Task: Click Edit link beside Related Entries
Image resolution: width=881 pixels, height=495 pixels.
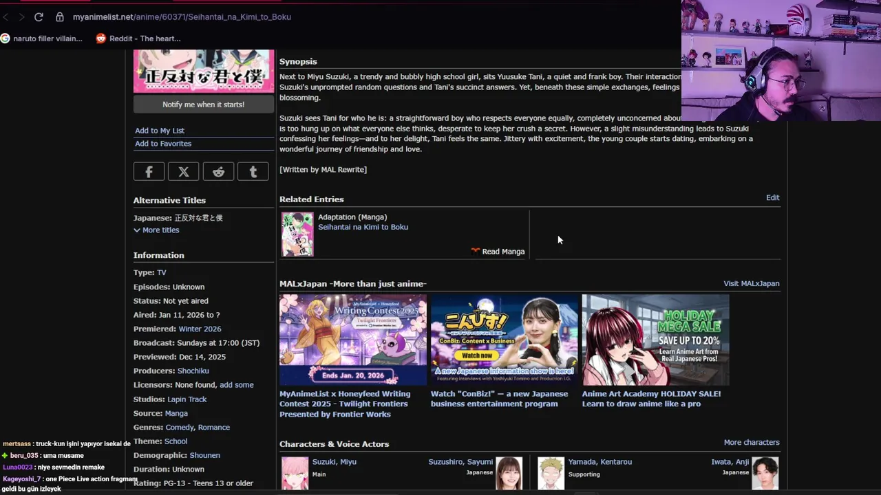Action: [773, 197]
